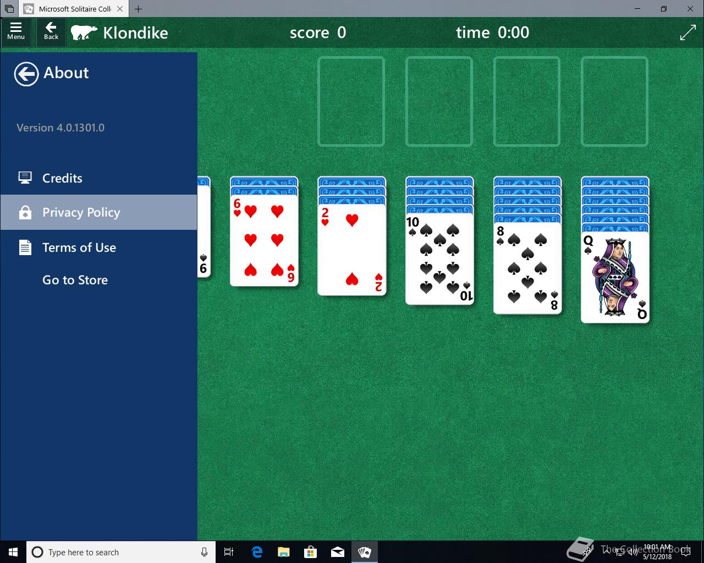This screenshot has width=704, height=563.
Task: Click the taskbar search box
Action: point(120,552)
